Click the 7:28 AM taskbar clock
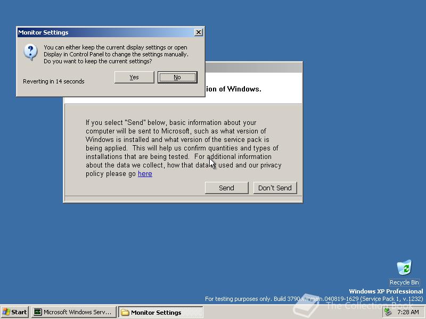Image resolution: width=426 pixels, height=319 pixels. coord(408,312)
